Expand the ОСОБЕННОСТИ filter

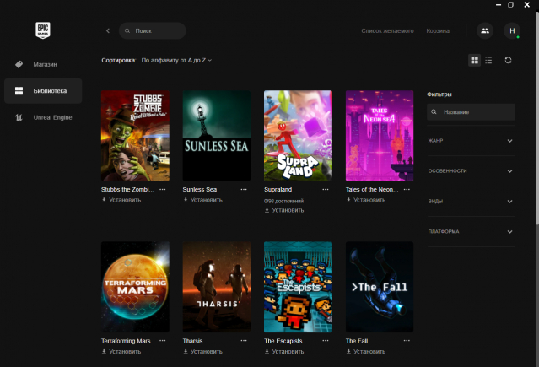[471, 171]
